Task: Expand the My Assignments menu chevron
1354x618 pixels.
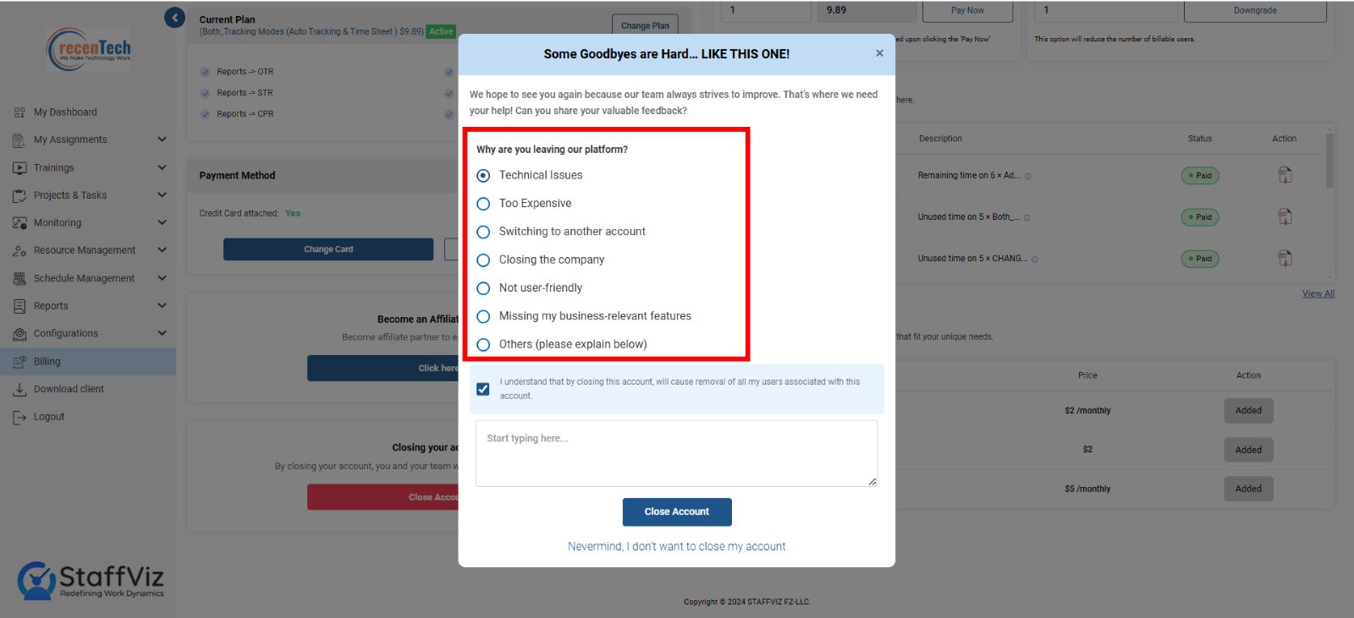Action: coord(162,139)
